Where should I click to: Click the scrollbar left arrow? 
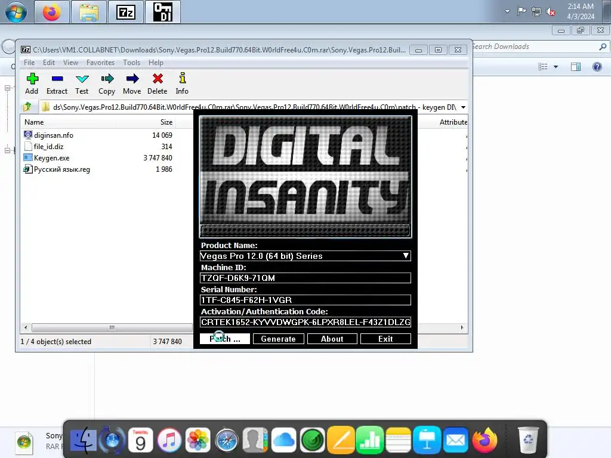26,327
